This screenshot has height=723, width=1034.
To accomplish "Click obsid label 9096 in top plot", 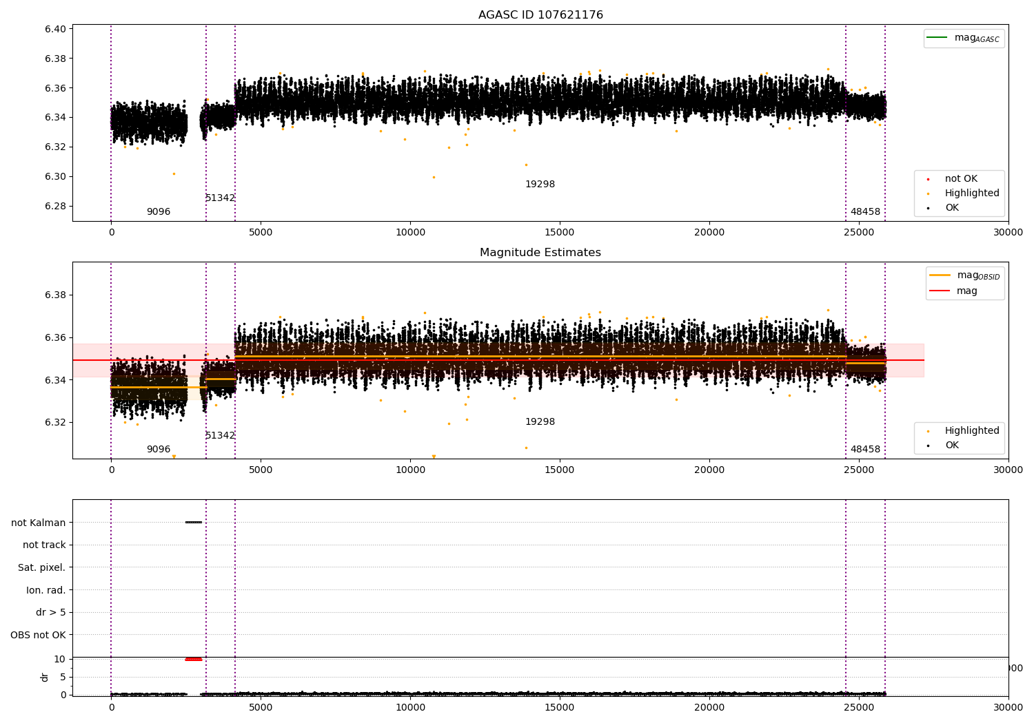I will tap(159, 212).
